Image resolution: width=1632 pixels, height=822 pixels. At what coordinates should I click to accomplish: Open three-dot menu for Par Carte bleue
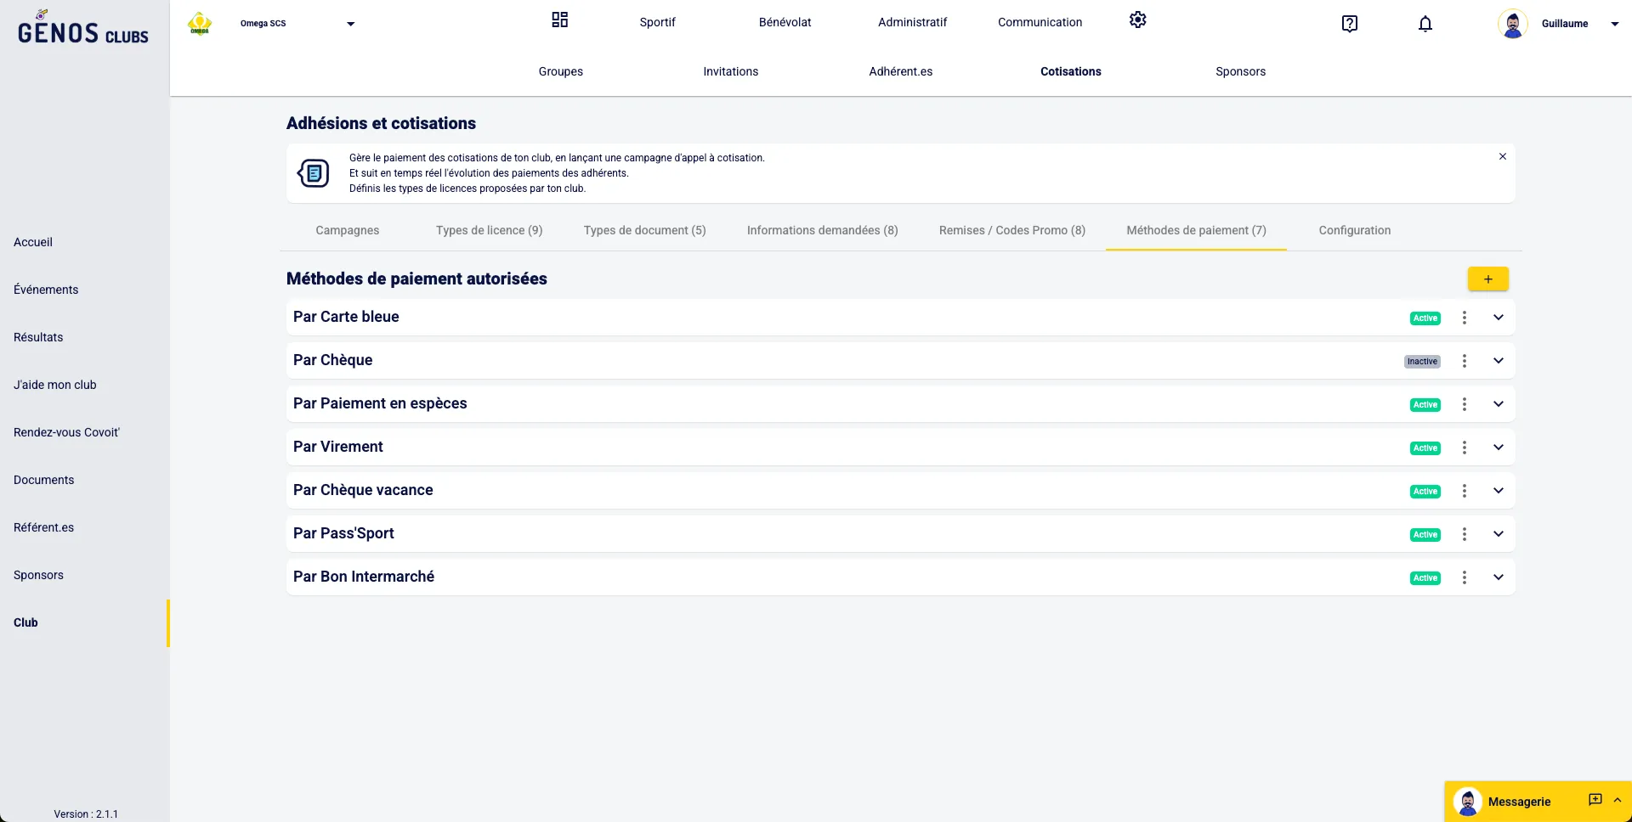1464,318
